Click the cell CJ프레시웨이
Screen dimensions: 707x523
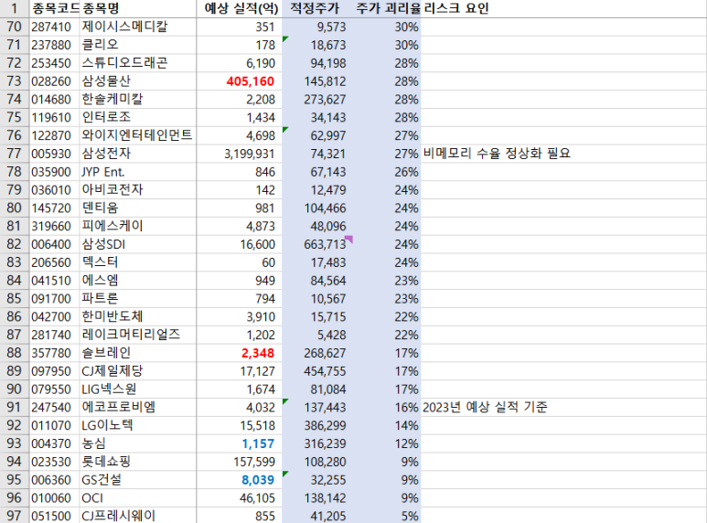point(138,516)
